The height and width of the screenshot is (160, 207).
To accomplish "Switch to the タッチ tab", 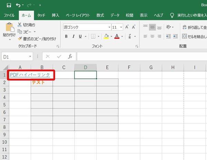I will (41, 15).
